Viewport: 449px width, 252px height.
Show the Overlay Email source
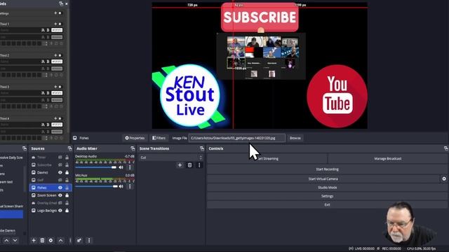(60, 203)
